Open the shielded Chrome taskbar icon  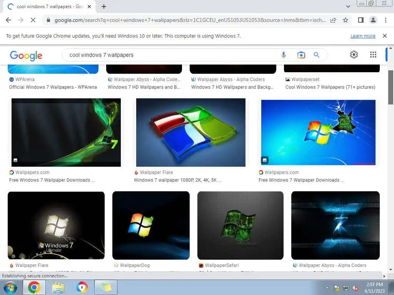tap(82, 287)
